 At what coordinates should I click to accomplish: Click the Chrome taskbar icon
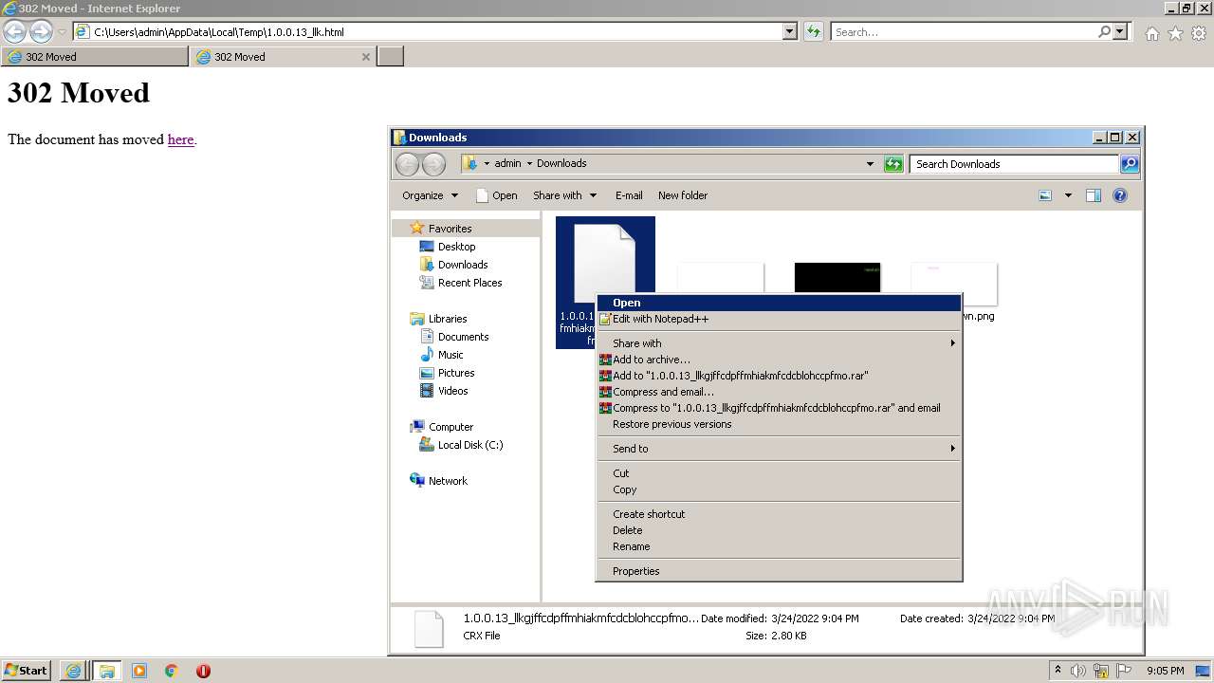pos(172,671)
